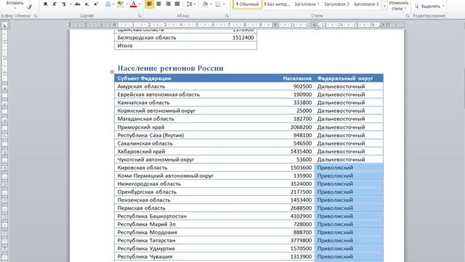Select the Обычный style

coord(247,4)
